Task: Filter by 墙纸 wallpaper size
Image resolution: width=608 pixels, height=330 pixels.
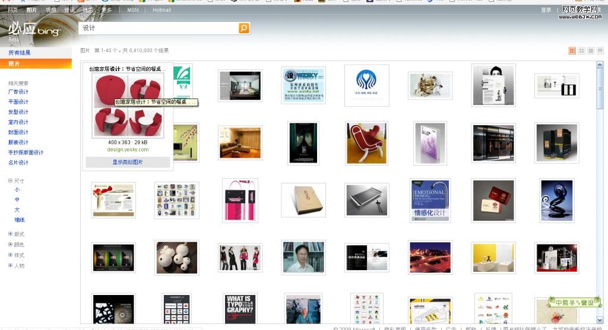Action: point(20,220)
